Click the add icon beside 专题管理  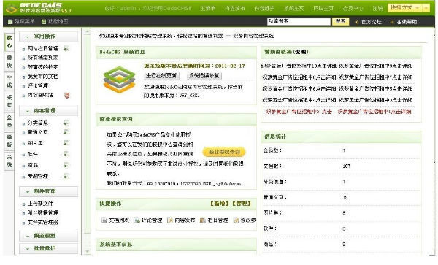pyautogui.click(x=66, y=176)
